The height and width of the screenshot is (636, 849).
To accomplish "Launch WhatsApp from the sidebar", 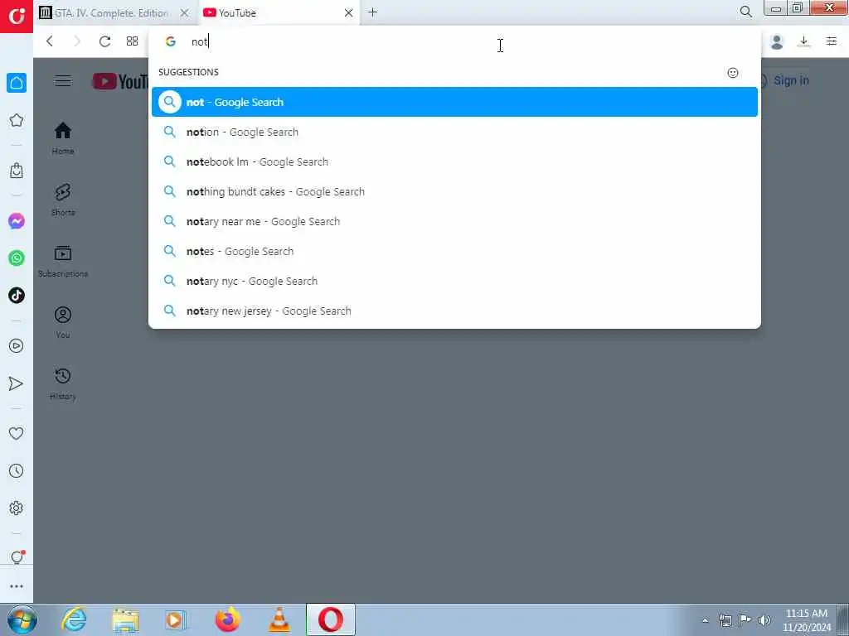I will point(17,258).
